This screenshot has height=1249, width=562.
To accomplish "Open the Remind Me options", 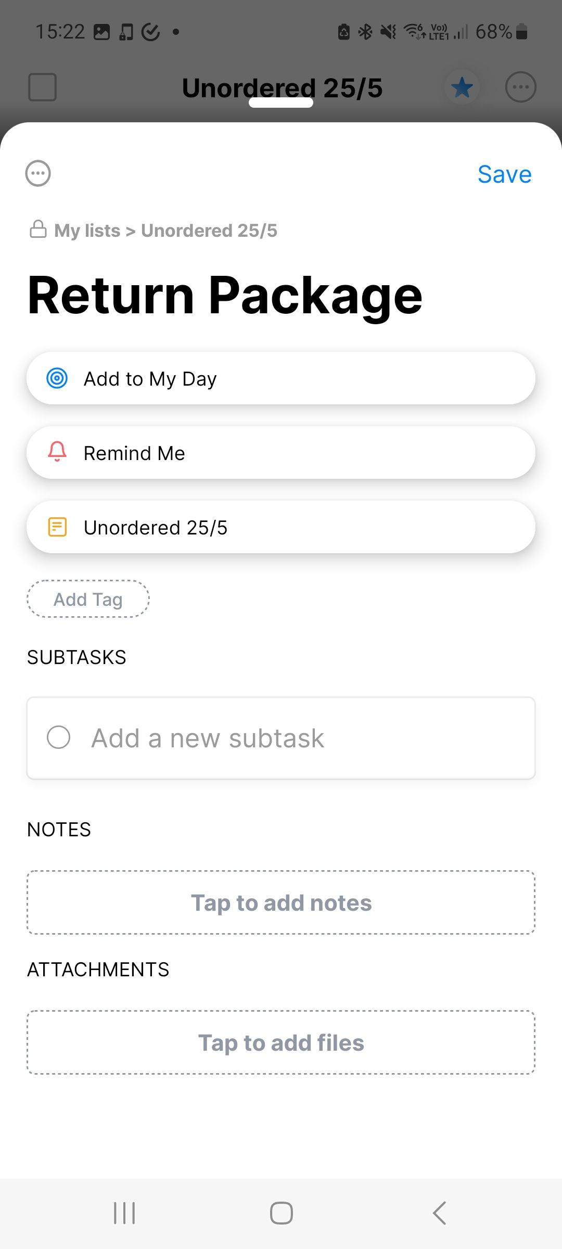I will coord(281,453).
